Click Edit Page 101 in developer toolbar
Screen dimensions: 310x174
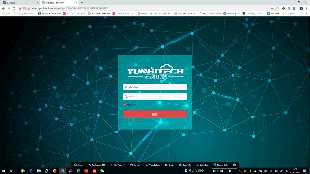click(x=118, y=165)
